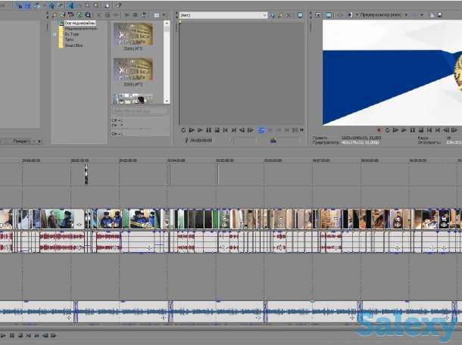Screen dimensions: 462x345
Task: Pause playback in the Trimmer
Action: [x=208, y=130]
